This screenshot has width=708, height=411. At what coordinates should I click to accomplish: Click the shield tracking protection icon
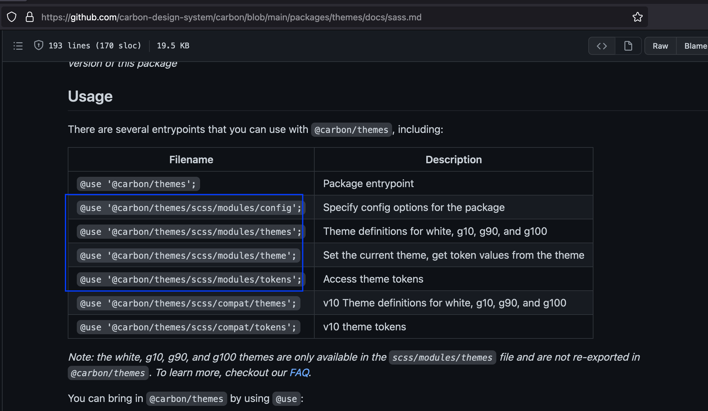coord(12,17)
